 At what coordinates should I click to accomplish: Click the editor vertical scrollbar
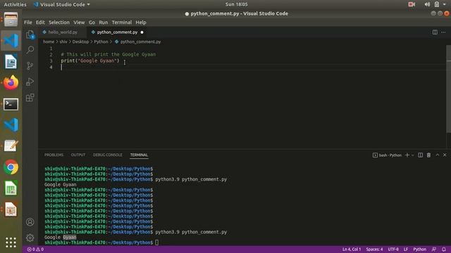(x=448, y=89)
